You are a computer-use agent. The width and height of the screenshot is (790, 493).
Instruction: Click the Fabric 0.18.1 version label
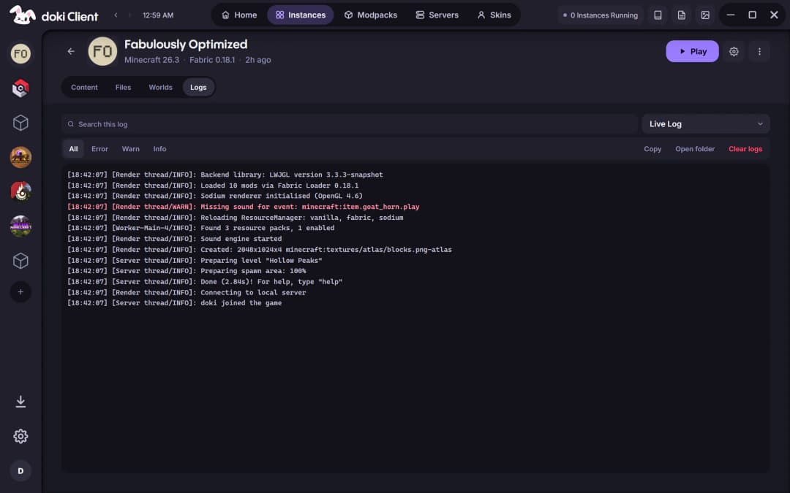[x=212, y=60]
